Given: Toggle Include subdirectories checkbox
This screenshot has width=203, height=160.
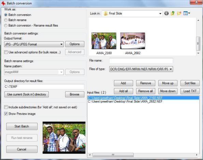Looking at the screenshot, I should (6, 107).
